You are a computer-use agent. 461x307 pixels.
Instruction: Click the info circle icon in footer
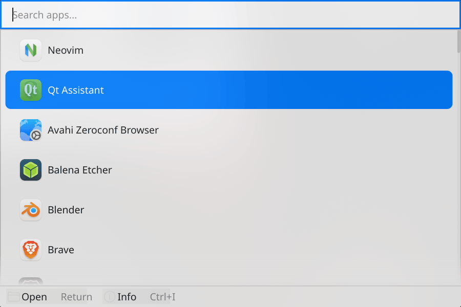pyautogui.click(x=110, y=297)
